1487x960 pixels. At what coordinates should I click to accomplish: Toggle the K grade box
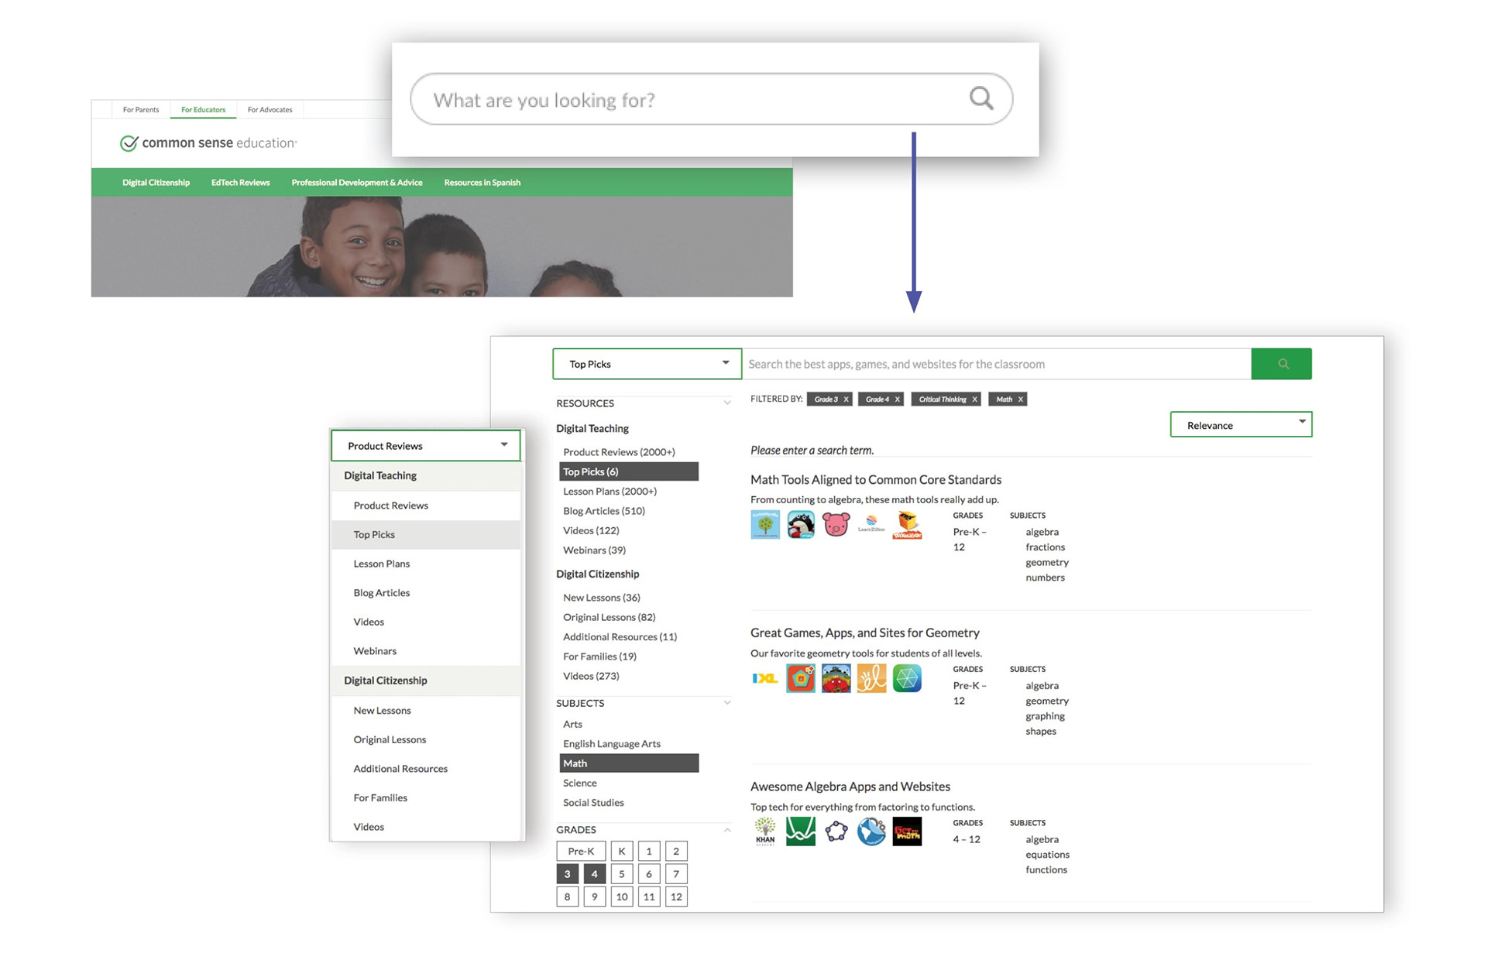point(622,851)
